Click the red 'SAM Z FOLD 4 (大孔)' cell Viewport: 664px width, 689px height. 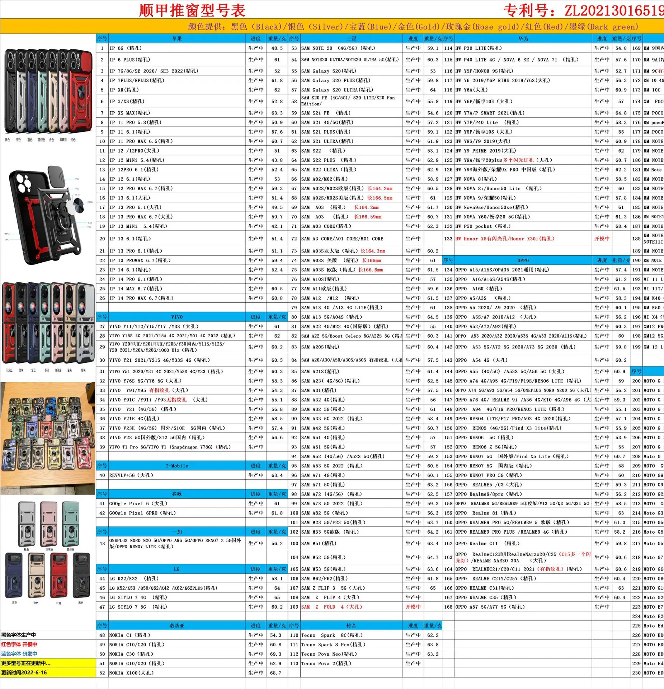click(351, 607)
